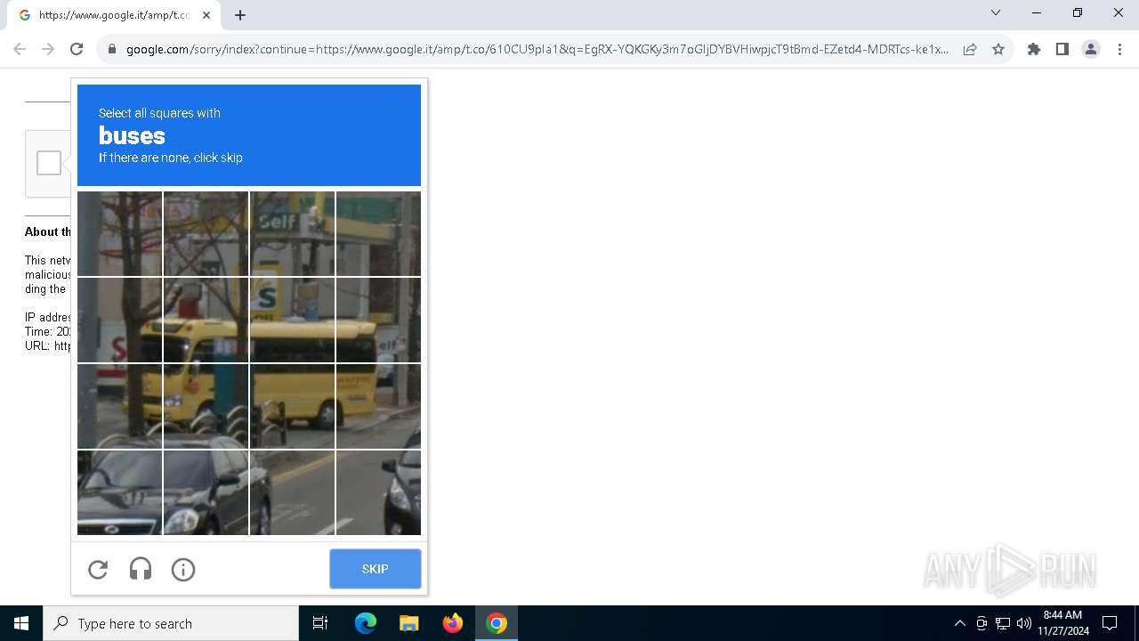Select the google.it/amp browser tab

(114, 15)
